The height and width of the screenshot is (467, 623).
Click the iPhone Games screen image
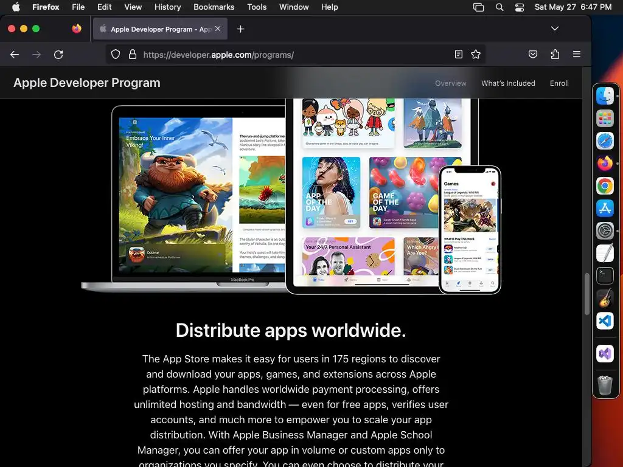pos(470,230)
